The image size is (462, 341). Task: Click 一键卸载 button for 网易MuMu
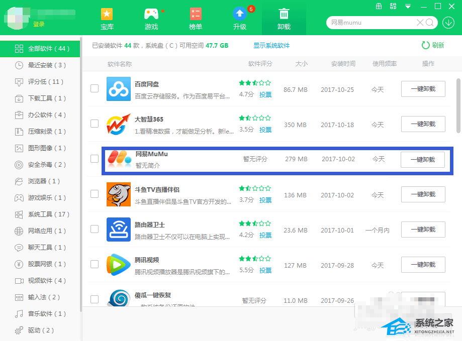pyautogui.click(x=423, y=160)
